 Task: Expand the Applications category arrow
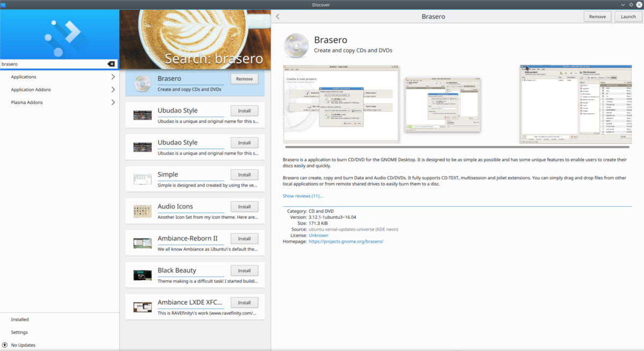click(113, 77)
